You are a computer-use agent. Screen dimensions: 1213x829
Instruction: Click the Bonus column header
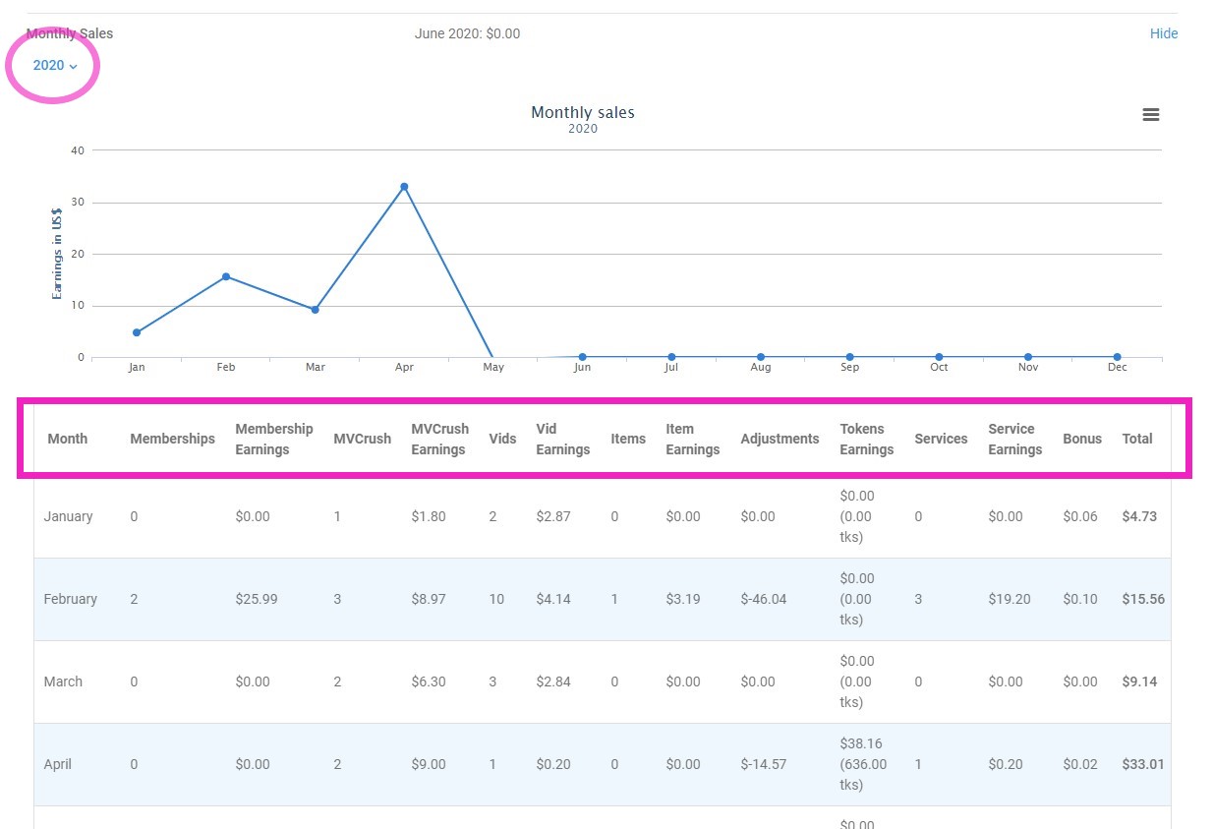1081,439
